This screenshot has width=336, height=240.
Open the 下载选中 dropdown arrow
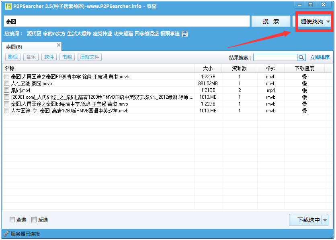pos(326,220)
